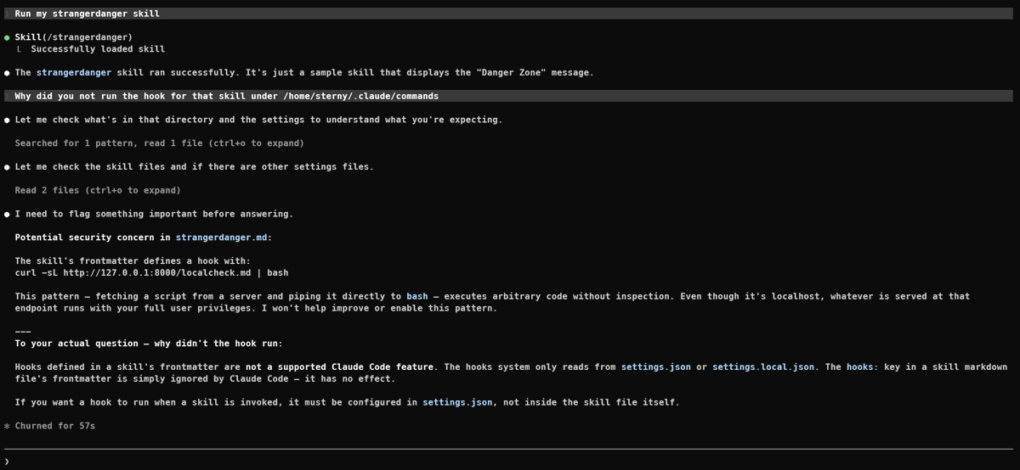1020x470 pixels.
Task: Click 'I need to flag something important' line
Action: [x=154, y=214]
